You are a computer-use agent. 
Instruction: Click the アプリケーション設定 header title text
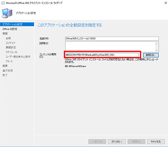pyautogui.click(x=26, y=13)
